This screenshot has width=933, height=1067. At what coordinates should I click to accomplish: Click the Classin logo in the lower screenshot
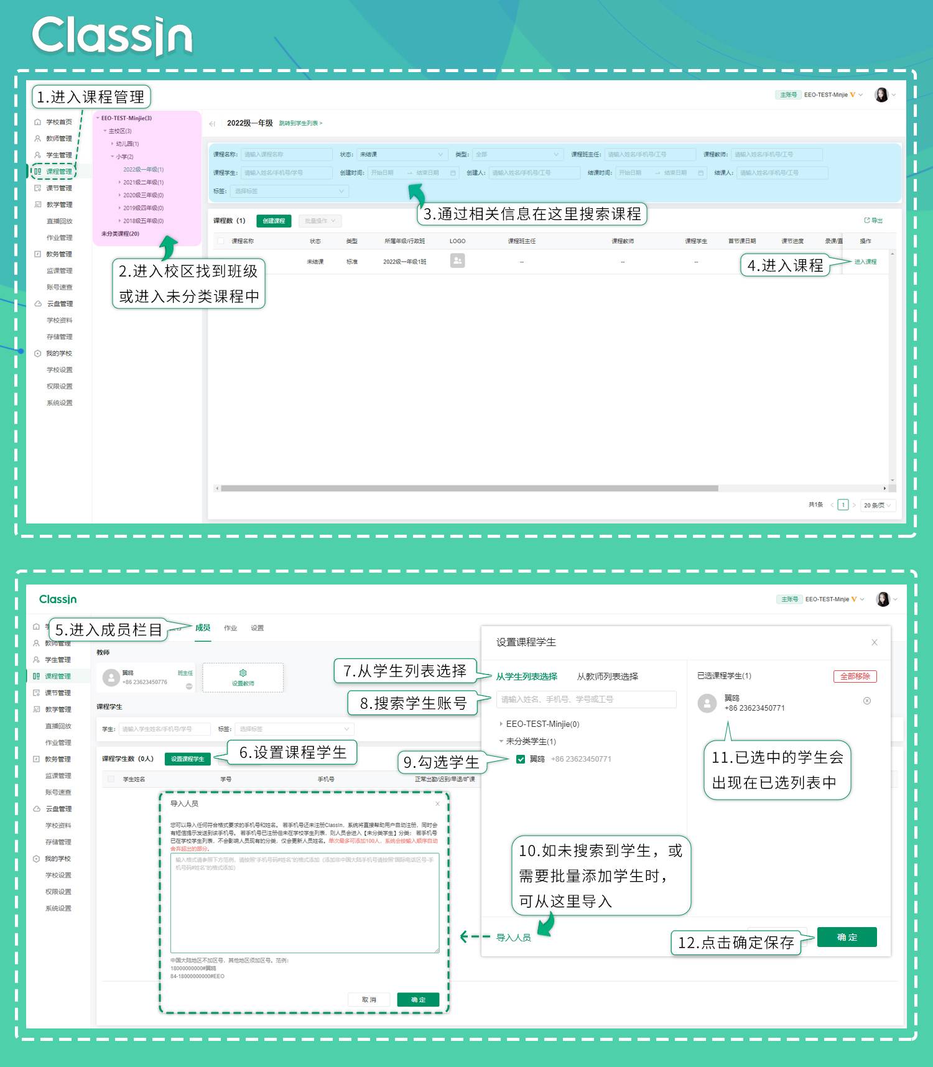point(58,599)
